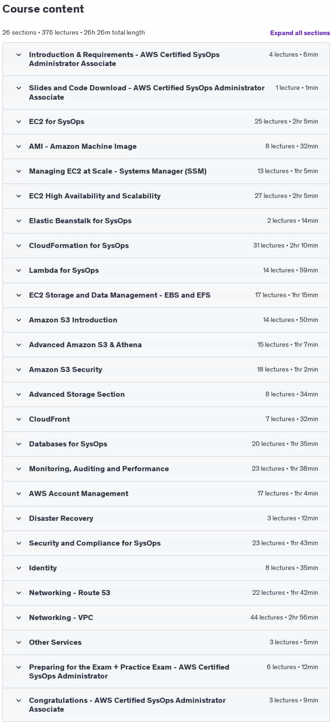Image resolution: width=330 pixels, height=722 pixels.
Task: Click Monitoring, Auditing and Performance title
Action: (x=99, y=469)
